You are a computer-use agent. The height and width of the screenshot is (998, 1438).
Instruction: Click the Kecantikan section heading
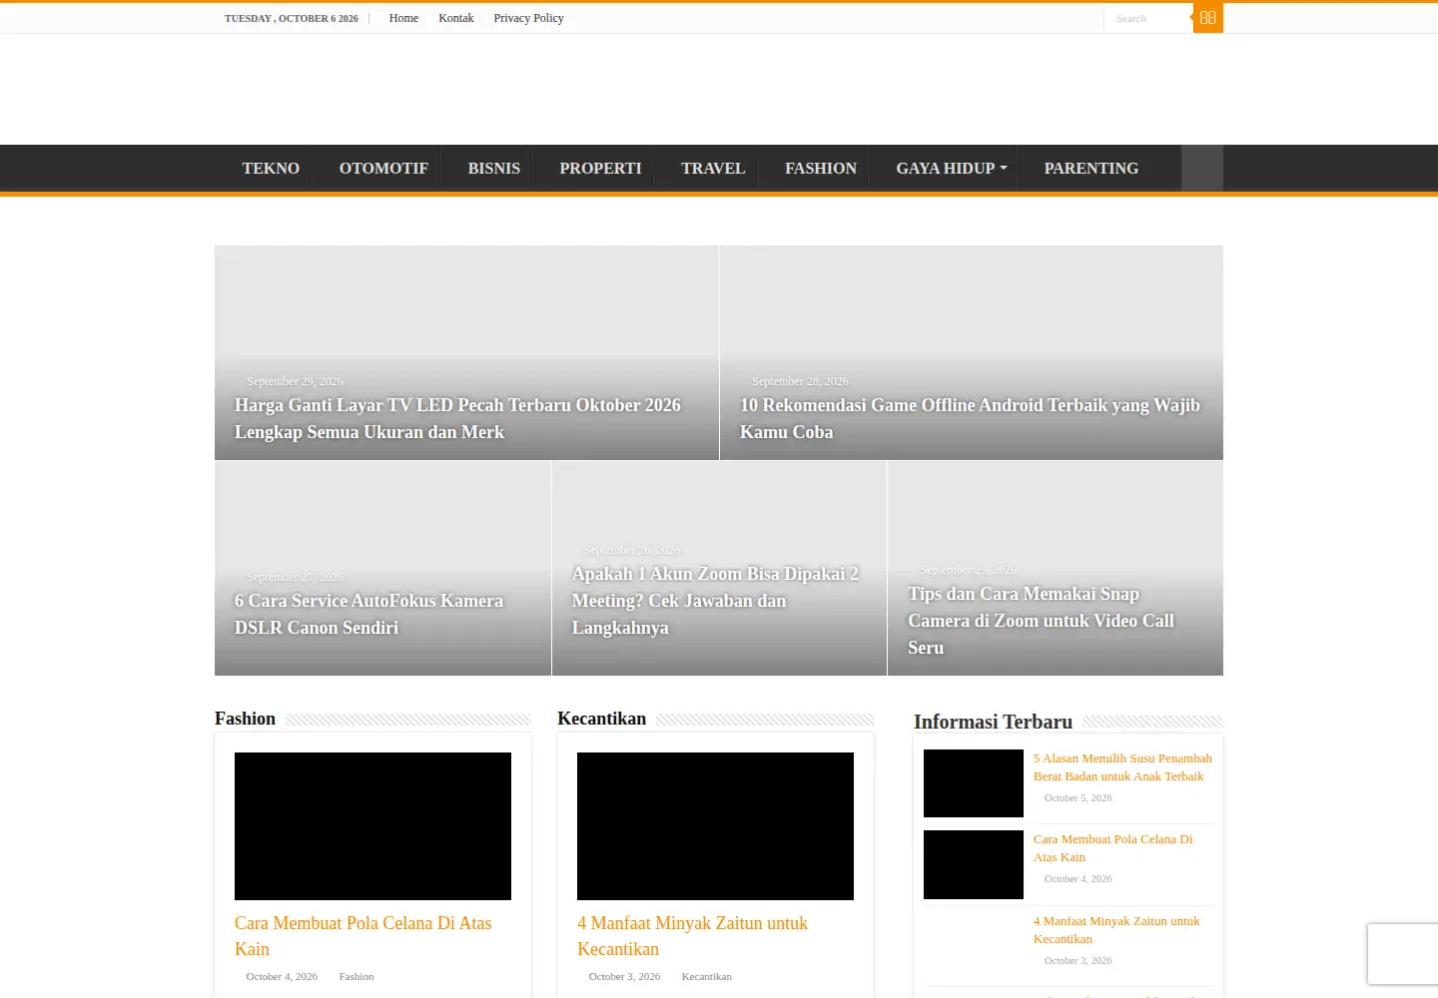point(601,719)
